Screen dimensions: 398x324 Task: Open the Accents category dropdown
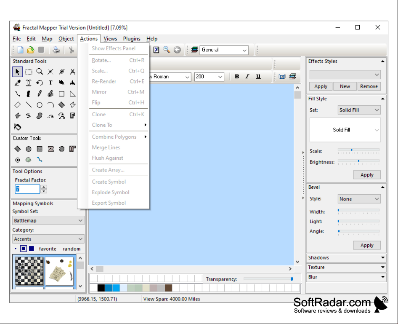click(x=48, y=239)
